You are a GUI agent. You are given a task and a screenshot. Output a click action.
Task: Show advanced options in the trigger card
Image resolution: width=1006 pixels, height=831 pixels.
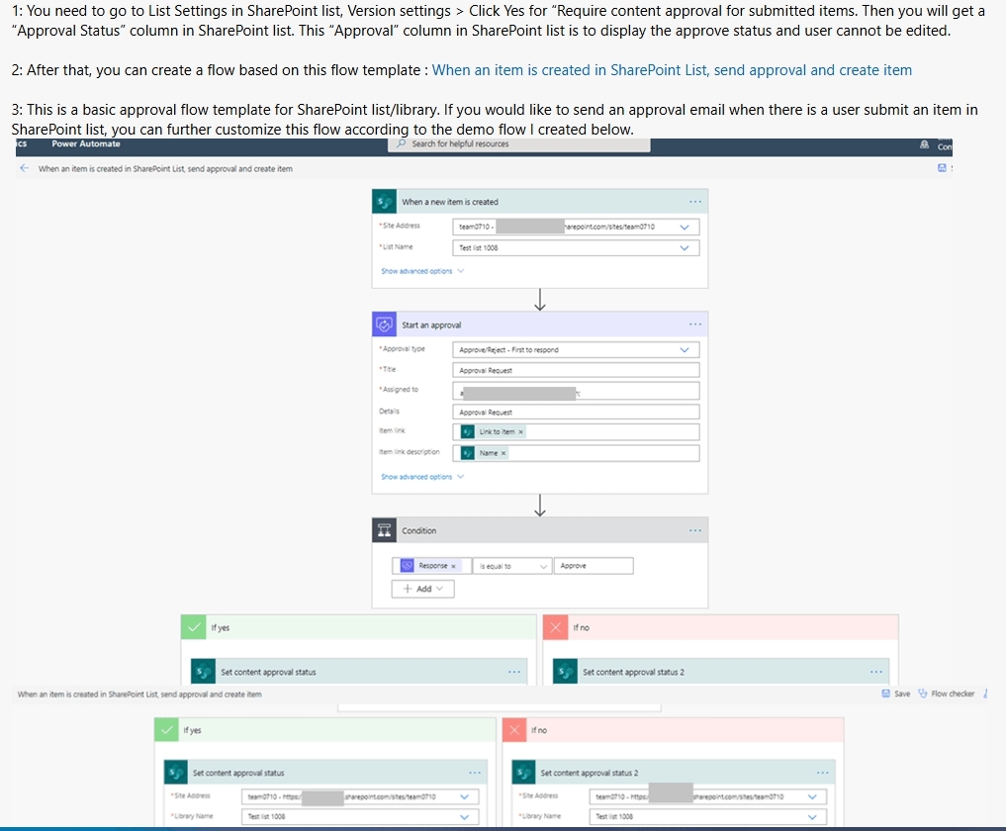click(x=422, y=271)
